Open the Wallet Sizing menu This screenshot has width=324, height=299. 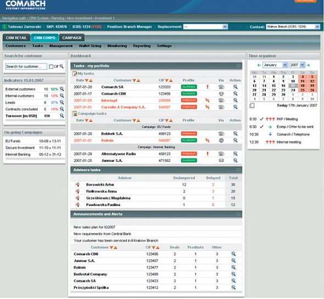pyautogui.click(x=90, y=46)
